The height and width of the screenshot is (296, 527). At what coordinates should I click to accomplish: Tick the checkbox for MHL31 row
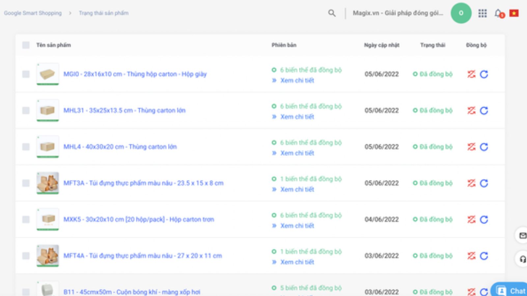pyautogui.click(x=26, y=111)
